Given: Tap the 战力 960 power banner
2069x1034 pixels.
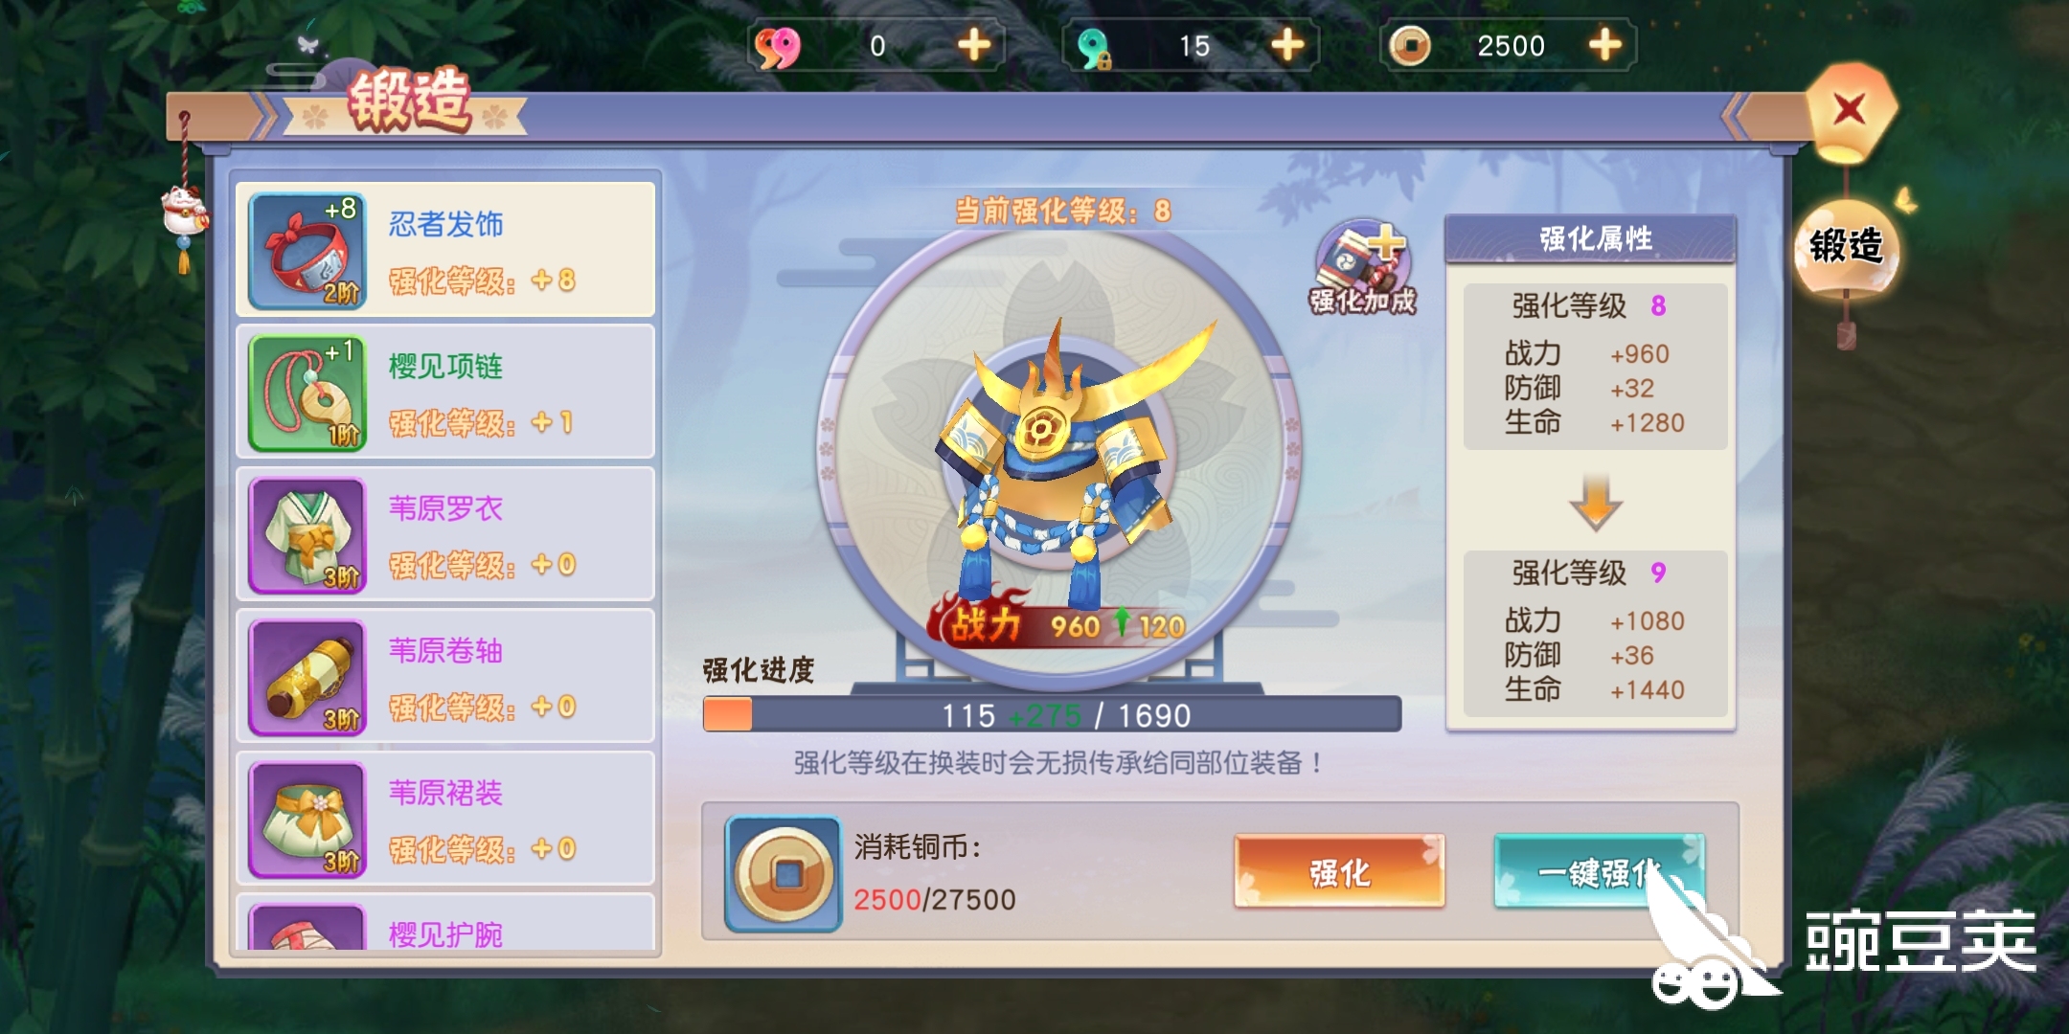Looking at the screenshot, I should tap(1061, 624).
